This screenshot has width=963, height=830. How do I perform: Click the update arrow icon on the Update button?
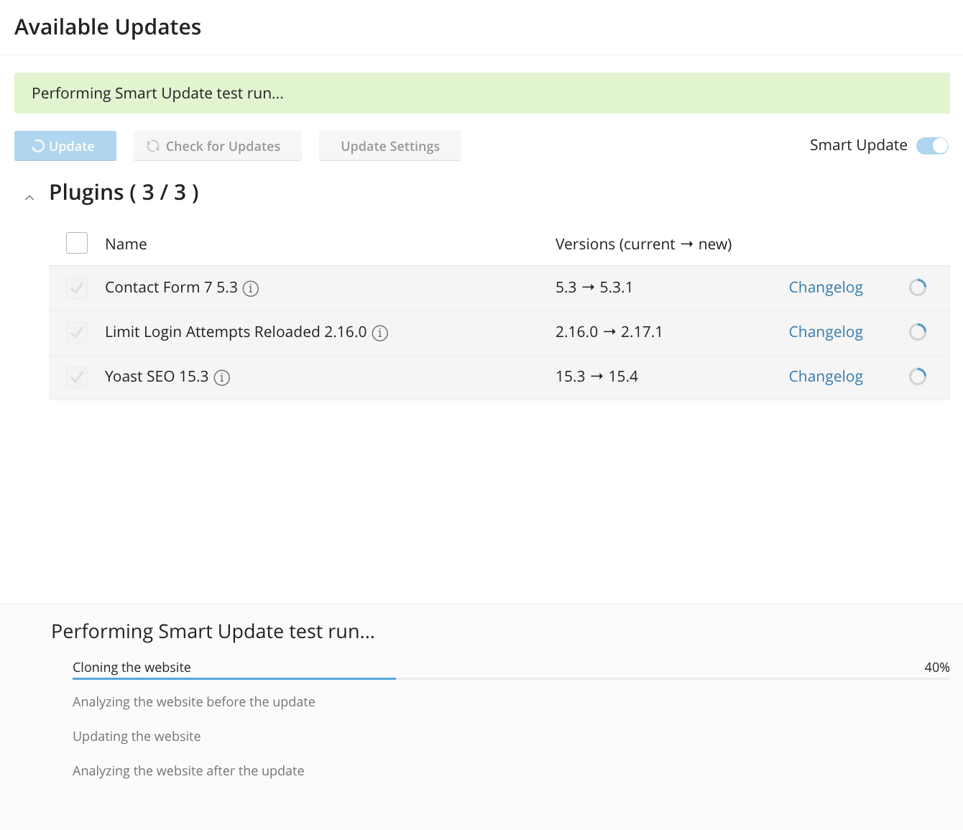[x=38, y=146]
